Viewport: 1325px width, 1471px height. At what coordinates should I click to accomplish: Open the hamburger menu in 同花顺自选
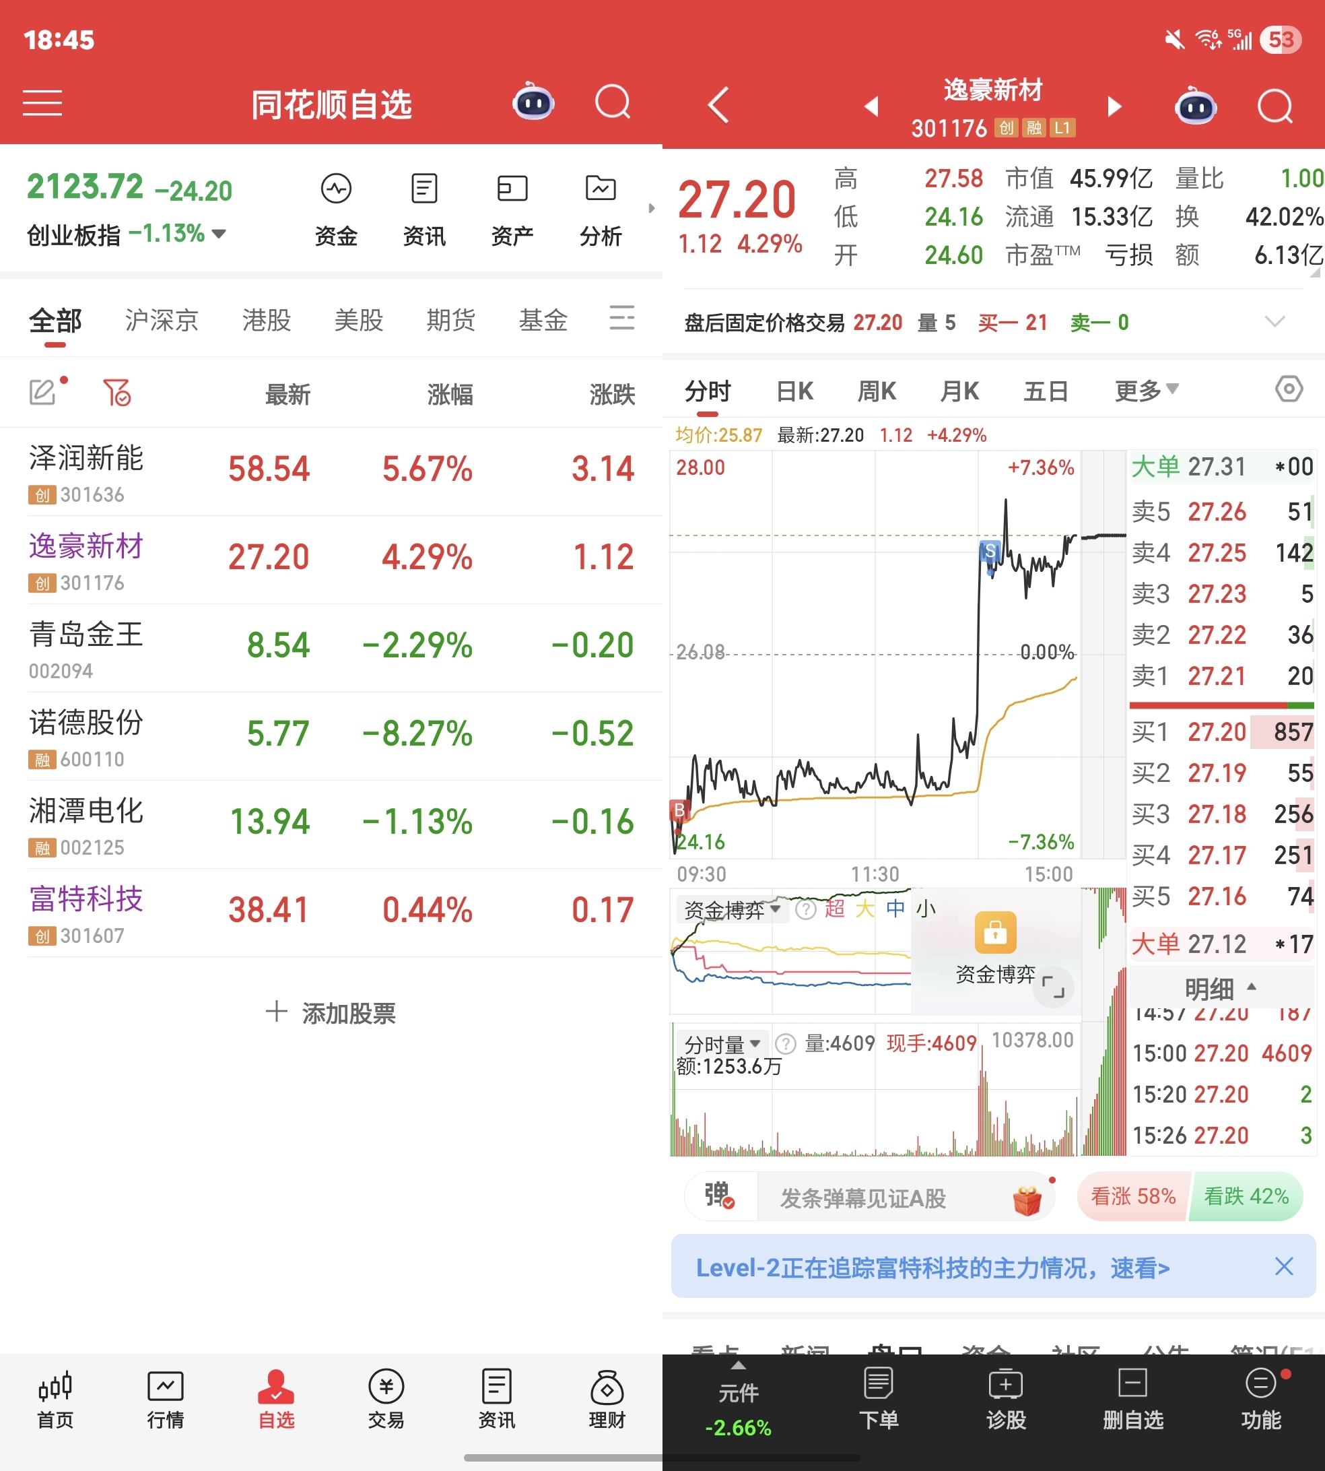(x=42, y=104)
